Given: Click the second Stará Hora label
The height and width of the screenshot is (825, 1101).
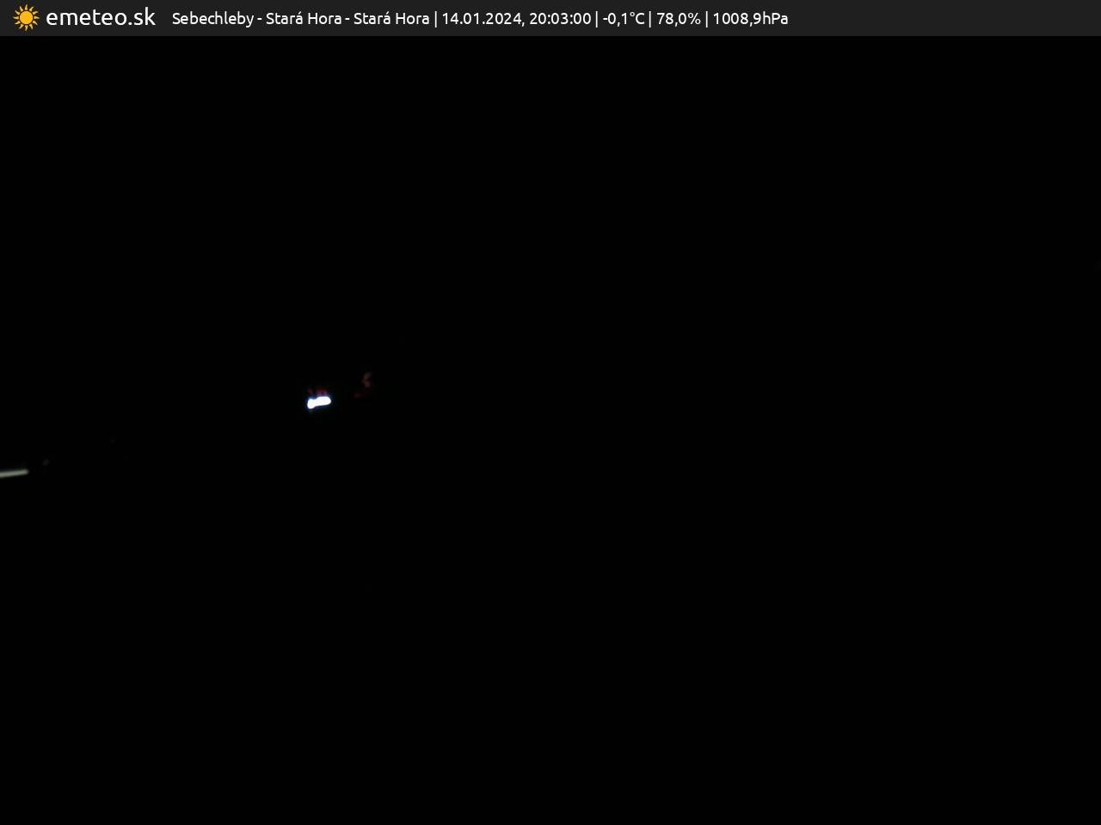Looking at the screenshot, I should point(391,19).
